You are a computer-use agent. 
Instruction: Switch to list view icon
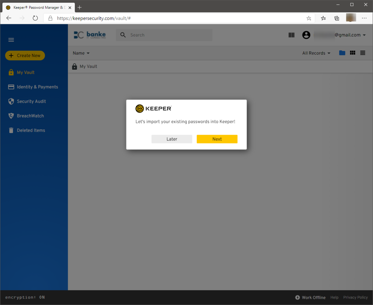[363, 53]
